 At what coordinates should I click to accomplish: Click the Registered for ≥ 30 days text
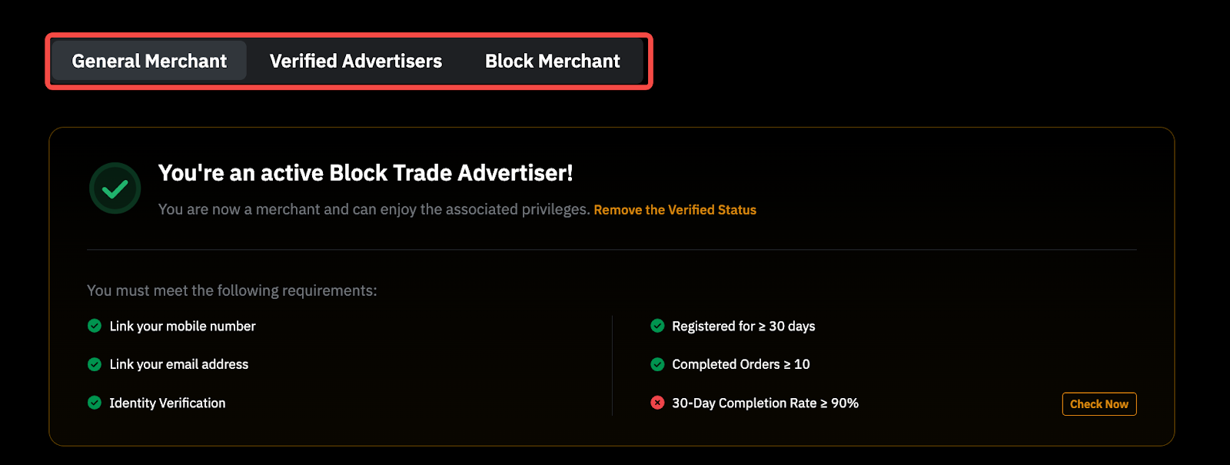743,326
